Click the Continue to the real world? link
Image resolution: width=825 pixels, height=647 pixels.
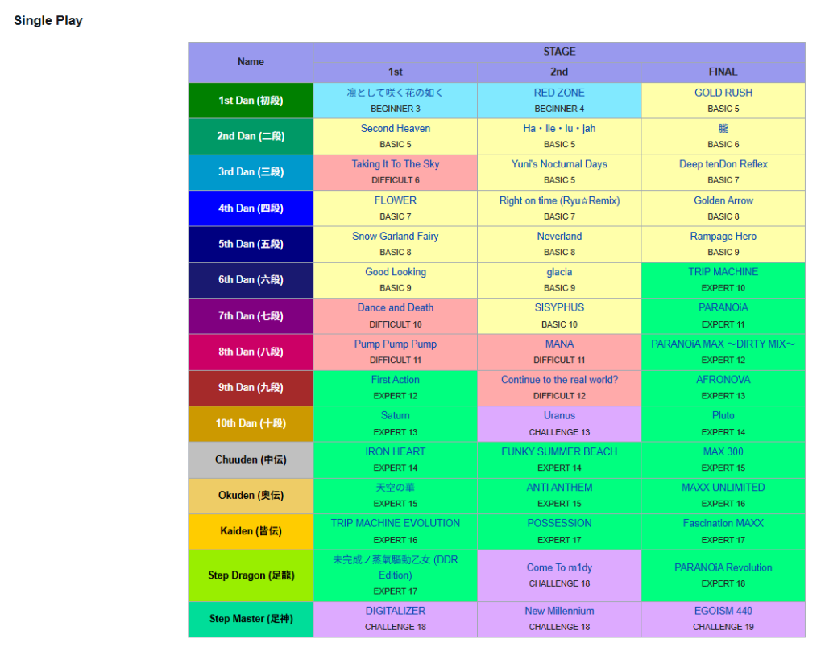point(559,380)
